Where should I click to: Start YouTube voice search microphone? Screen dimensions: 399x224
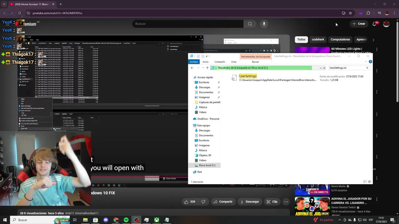click(x=264, y=24)
